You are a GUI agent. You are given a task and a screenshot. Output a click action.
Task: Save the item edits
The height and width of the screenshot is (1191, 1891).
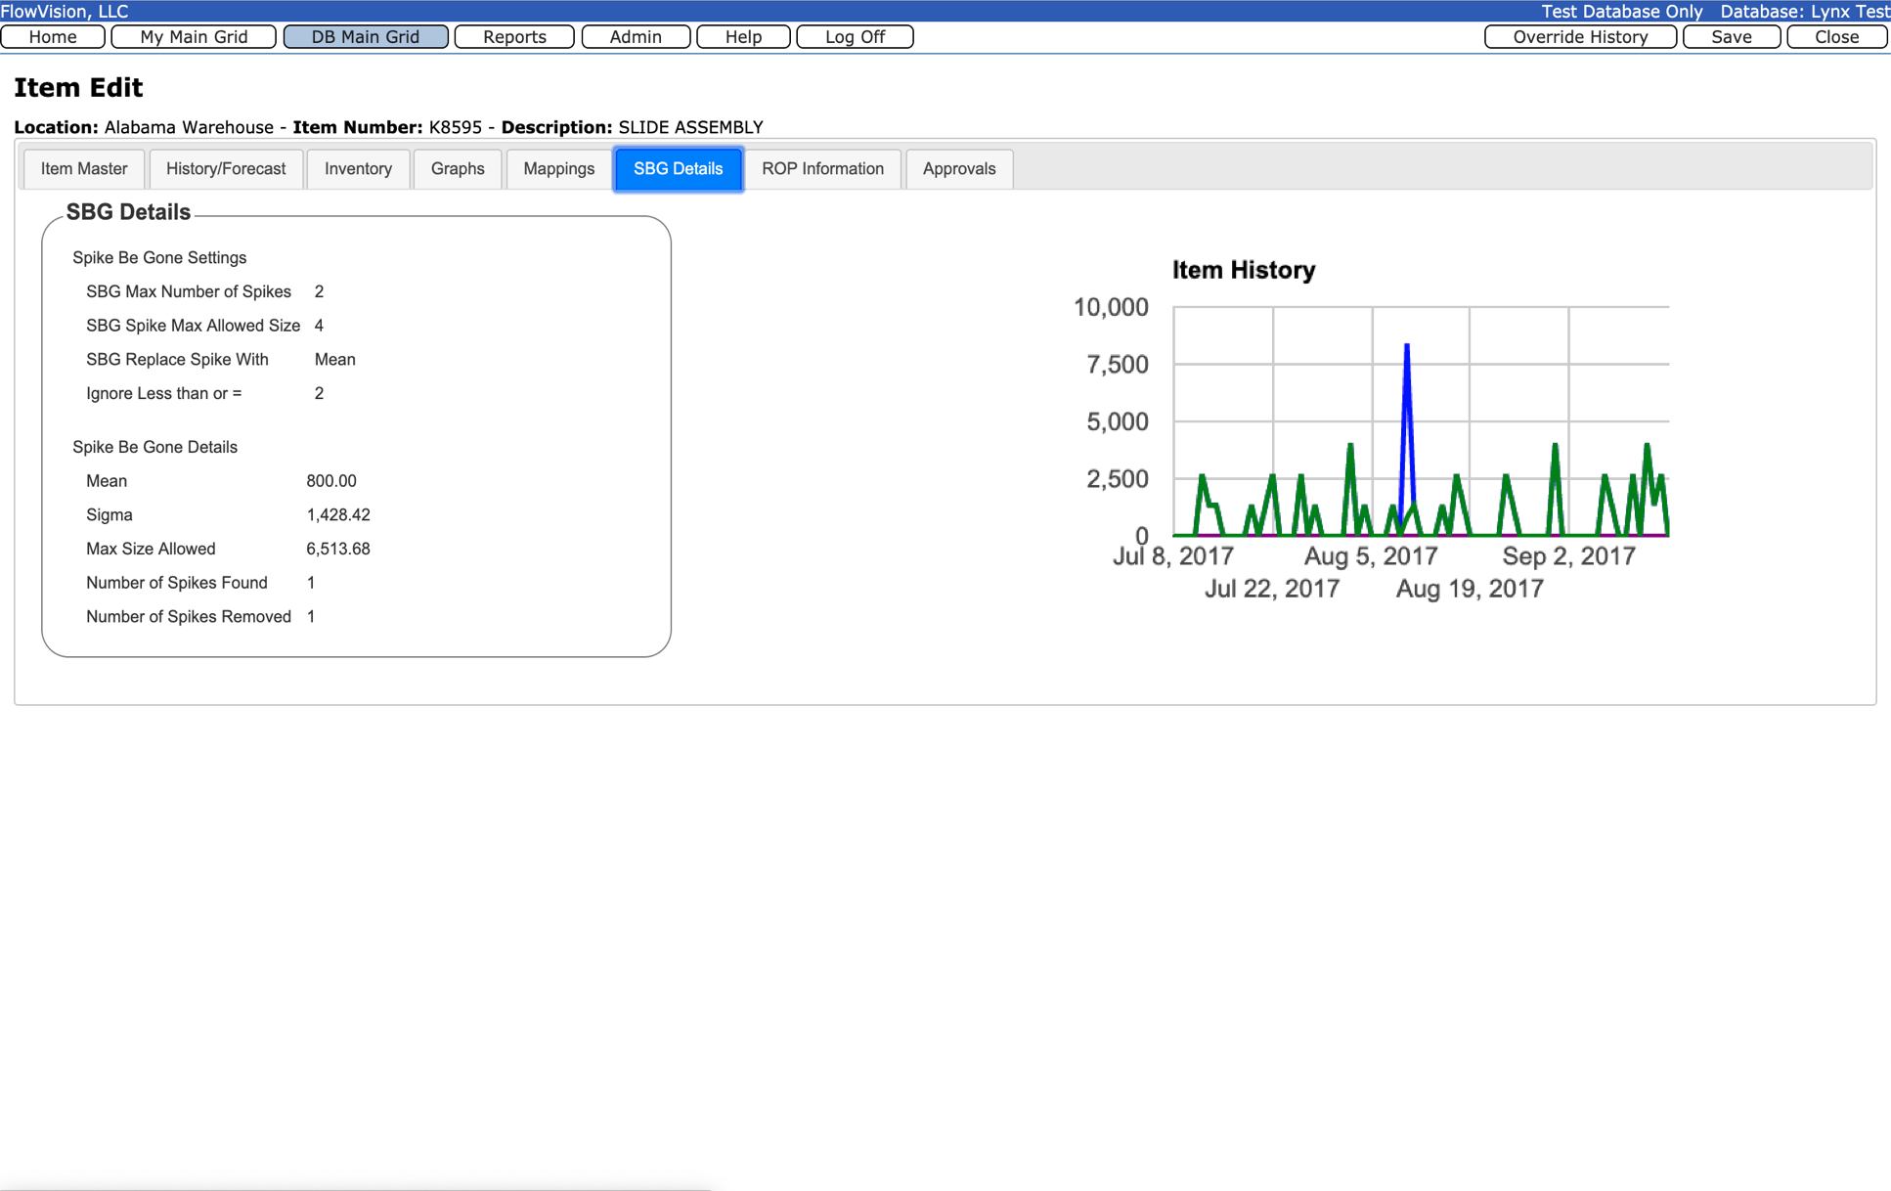1731,37
